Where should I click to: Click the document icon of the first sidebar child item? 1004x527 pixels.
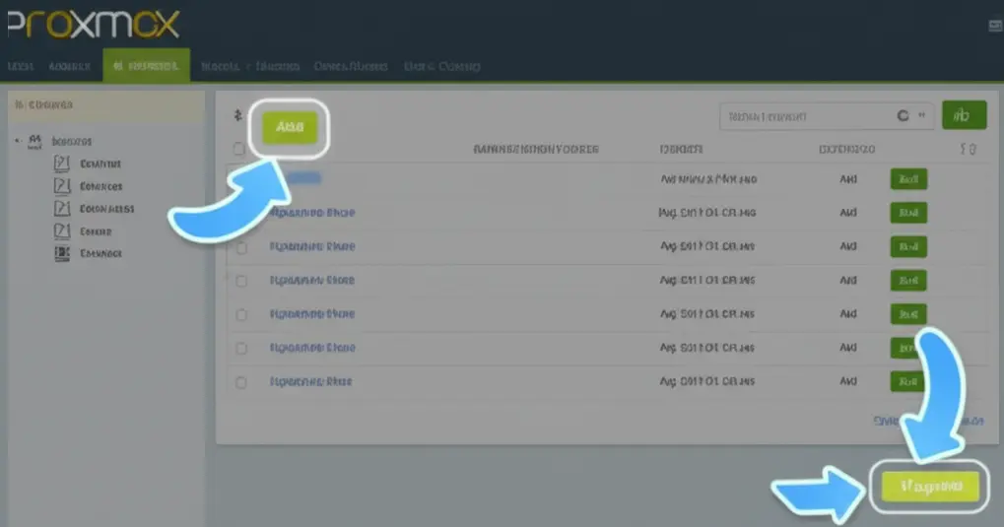point(61,164)
